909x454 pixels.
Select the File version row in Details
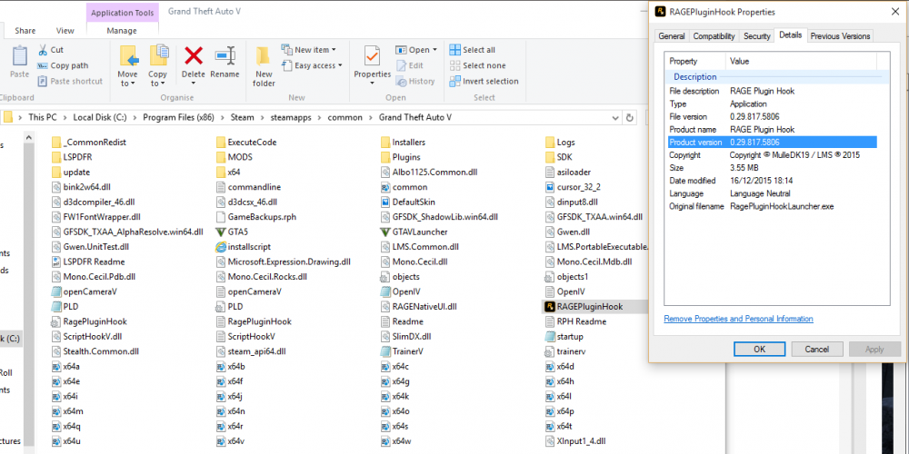point(771,117)
